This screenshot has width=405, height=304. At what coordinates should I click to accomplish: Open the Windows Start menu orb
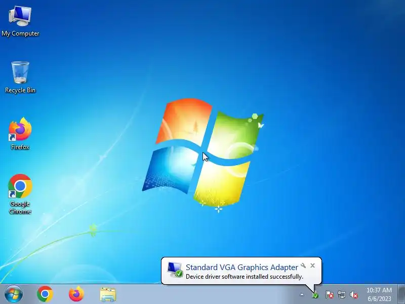click(14, 294)
